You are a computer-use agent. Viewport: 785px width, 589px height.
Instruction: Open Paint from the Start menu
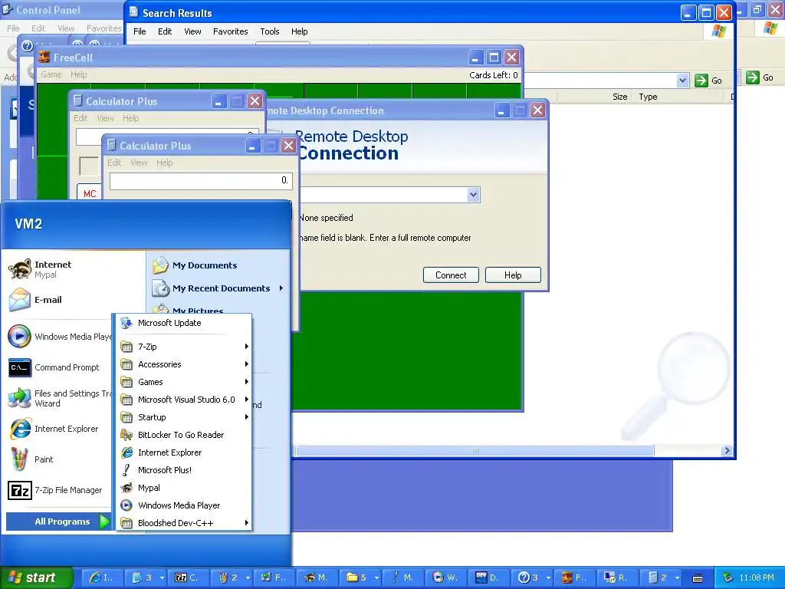(31, 459)
